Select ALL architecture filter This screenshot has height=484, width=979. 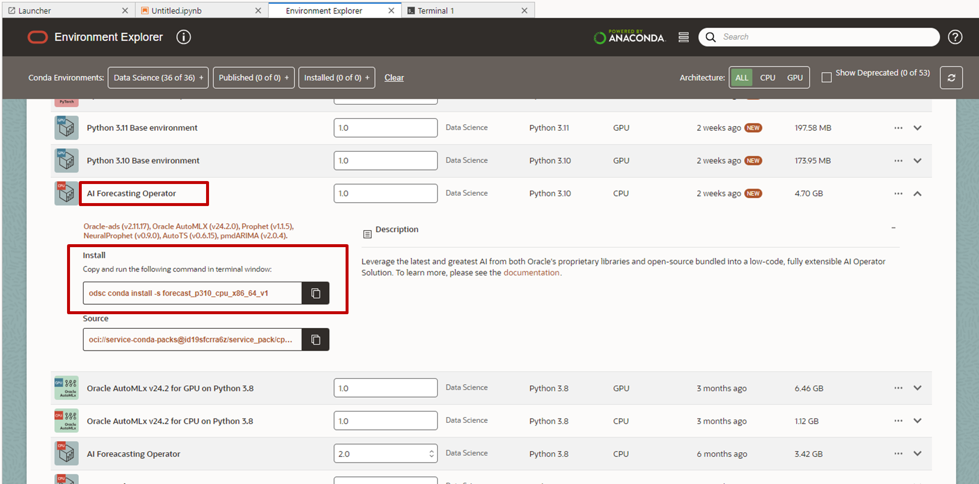(742, 78)
